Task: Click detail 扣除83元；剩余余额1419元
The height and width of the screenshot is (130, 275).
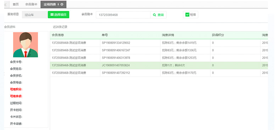Action: point(179,43)
